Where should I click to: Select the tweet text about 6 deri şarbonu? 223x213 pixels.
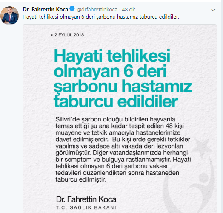pyautogui.click(x=101, y=17)
